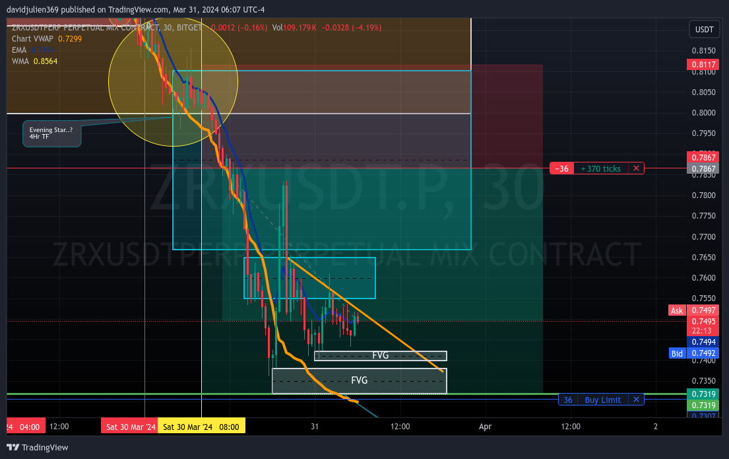Select the WMA 0.8564 indicator legend
This screenshot has width=729, height=459.
(x=34, y=61)
